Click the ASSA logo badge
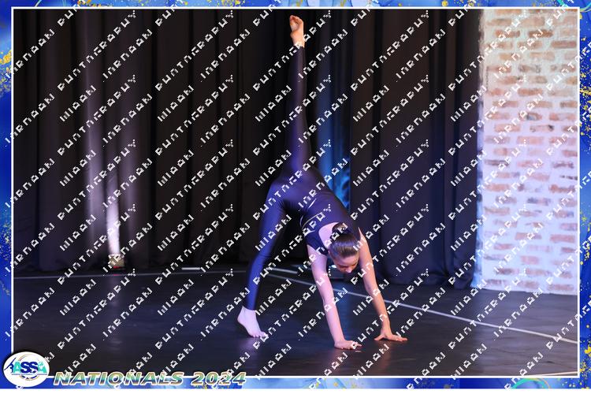The image size is (591, 394). click(x=26, y=369)
